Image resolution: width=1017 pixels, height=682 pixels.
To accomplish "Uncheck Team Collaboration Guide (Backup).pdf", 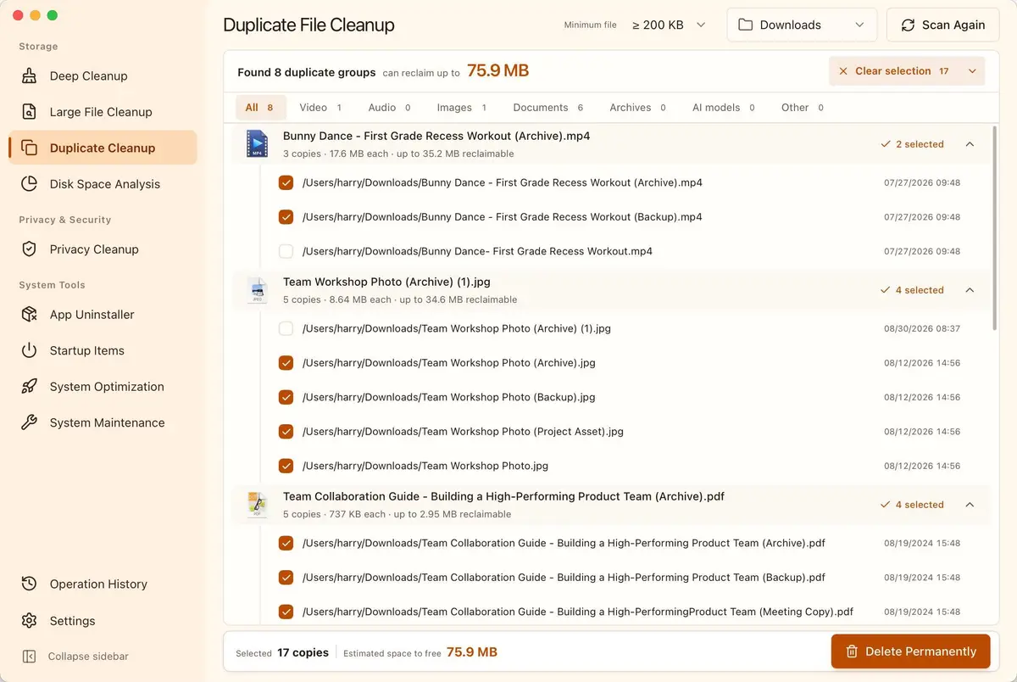I will pos(286,578).
